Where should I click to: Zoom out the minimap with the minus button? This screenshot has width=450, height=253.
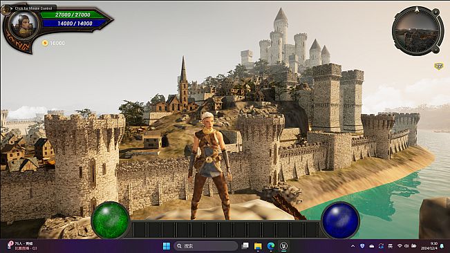[435, 50]
